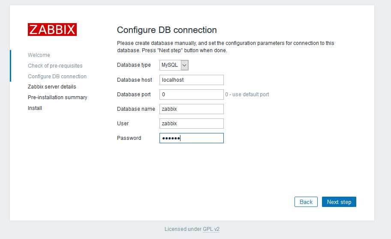391x239 pixels.
Task: Select the Welcome step in sidebar
Action: [x=39, y=55]
